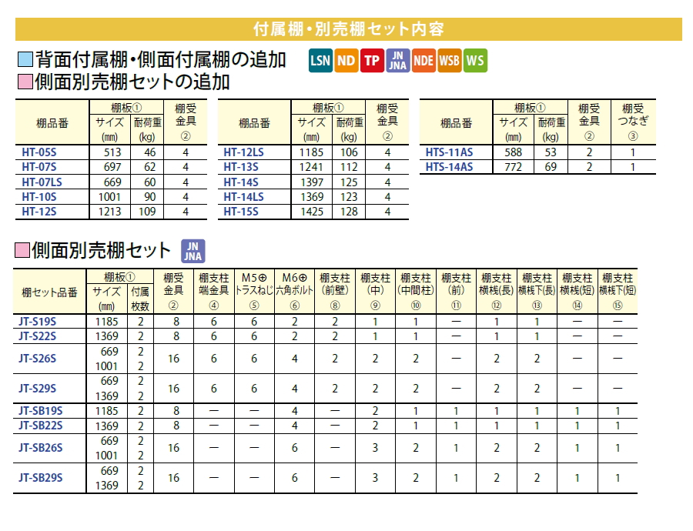Click pink square beside 側面別売棚セットの追加
Screen dimensions: 693x531
(24, 81)
